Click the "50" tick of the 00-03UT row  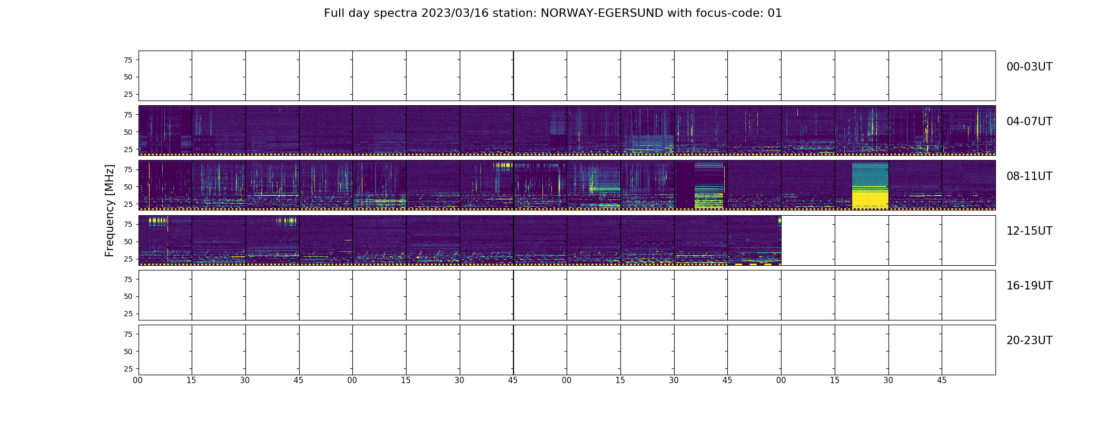[x=128, y=77]
